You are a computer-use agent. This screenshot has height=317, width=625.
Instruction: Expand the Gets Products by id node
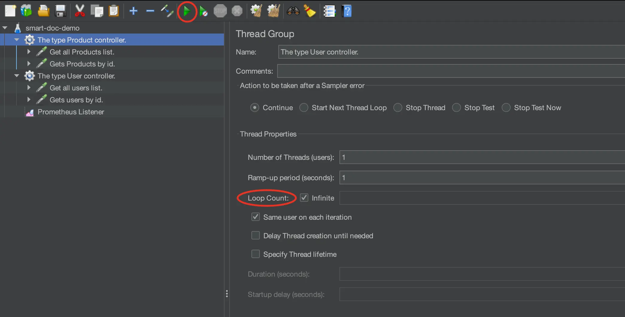29,64
